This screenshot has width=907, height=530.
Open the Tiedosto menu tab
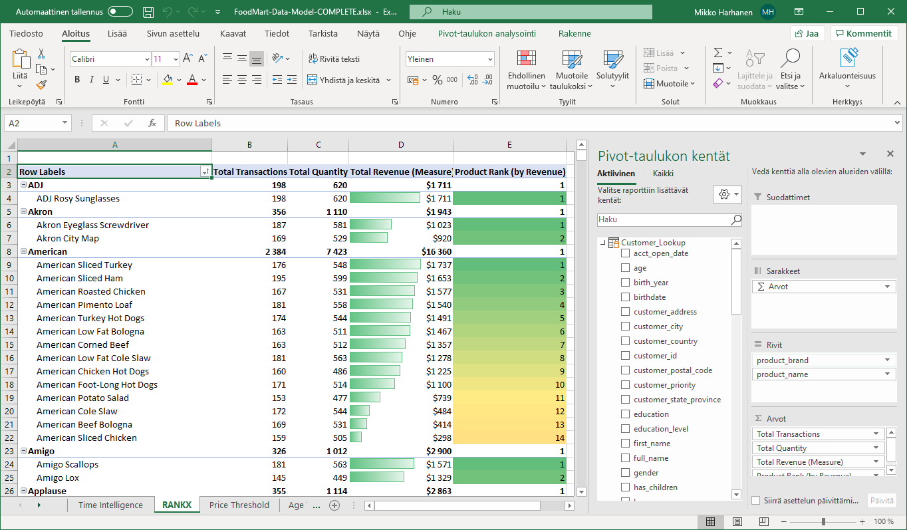coord(26,33)
